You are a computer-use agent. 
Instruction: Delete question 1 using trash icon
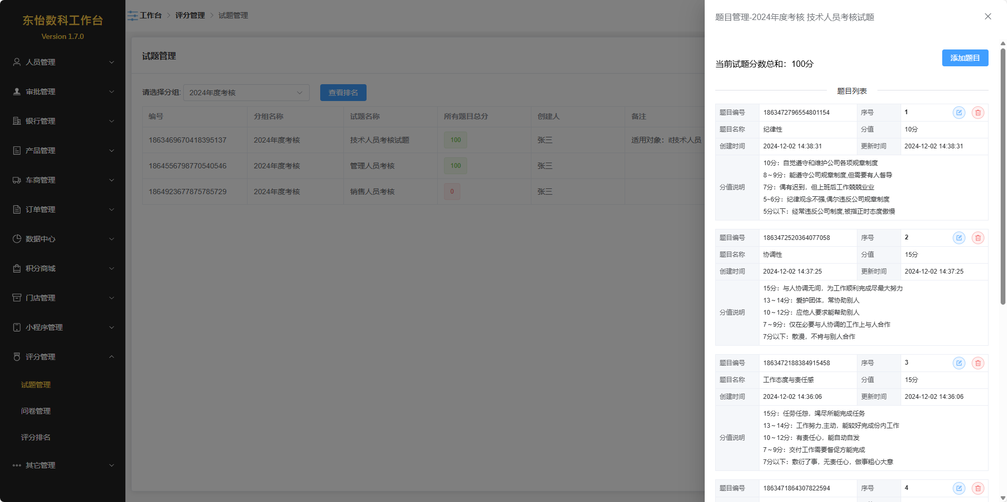point(978,113)
